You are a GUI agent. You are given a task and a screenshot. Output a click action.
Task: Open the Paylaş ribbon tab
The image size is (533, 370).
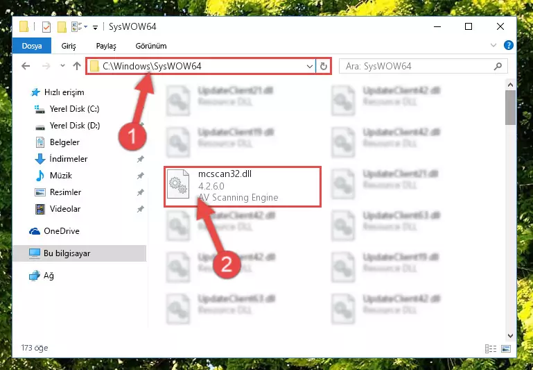pyautogui.click(x=106, y=46)
